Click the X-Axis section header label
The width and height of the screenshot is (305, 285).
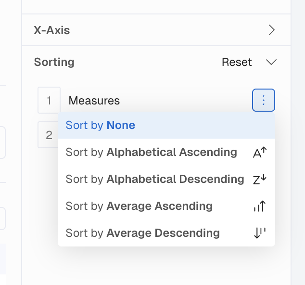(x=52, y=30)
